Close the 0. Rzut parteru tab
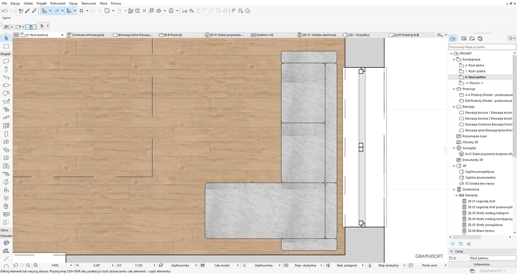Screen dimensions: 517x274 (62, 35)
